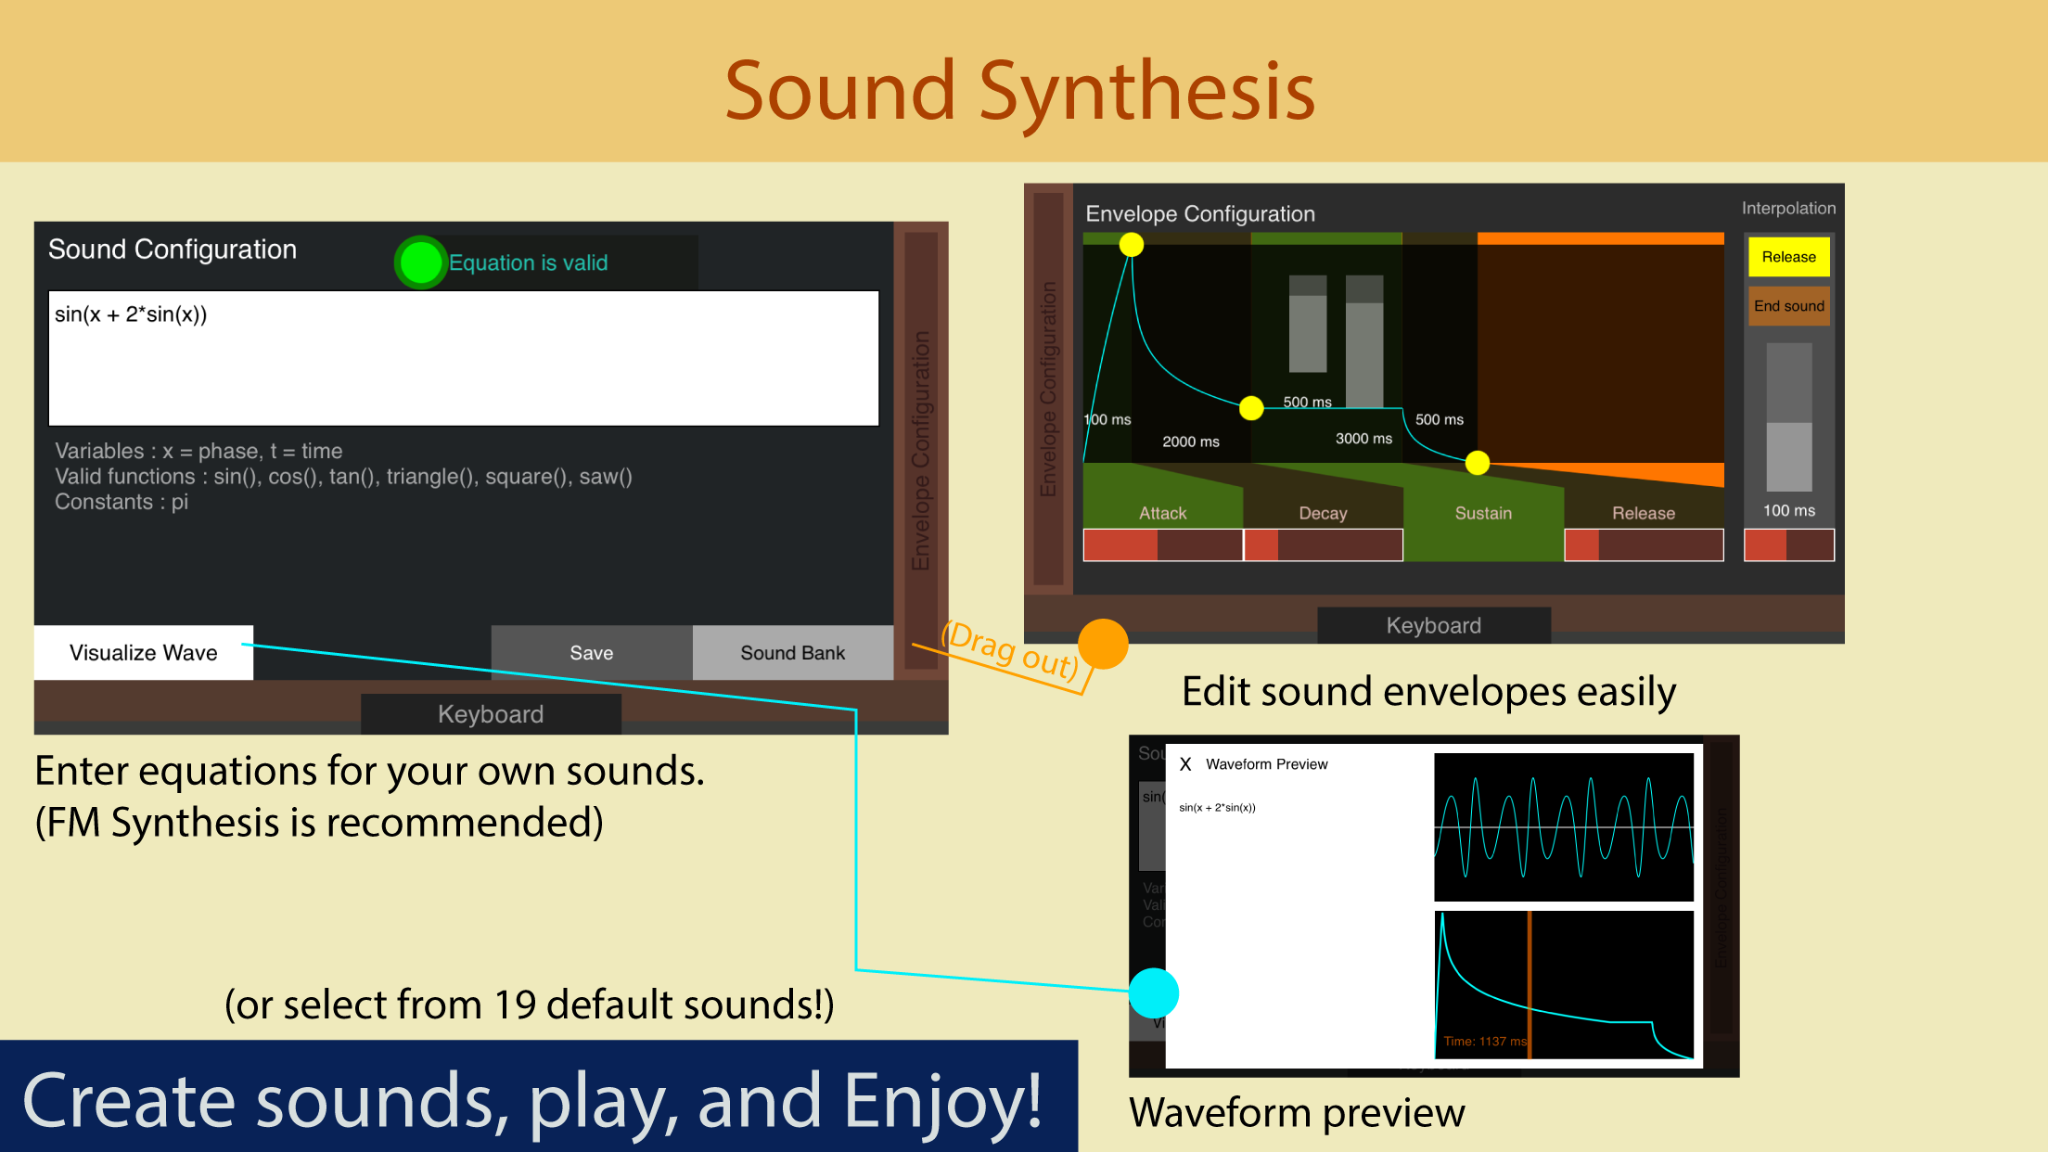Click the '3000 ms' duration label
The width and height of the screenshot is (2048, 1152).
[x=1363, y=438]
